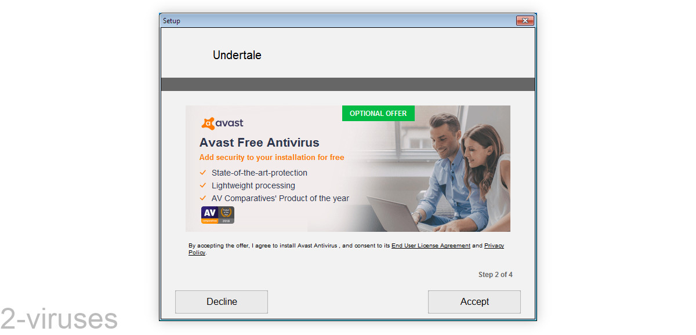
Task: Click the checkmark beside AV Comparatives' Product
Action: (x=203, y=198)
